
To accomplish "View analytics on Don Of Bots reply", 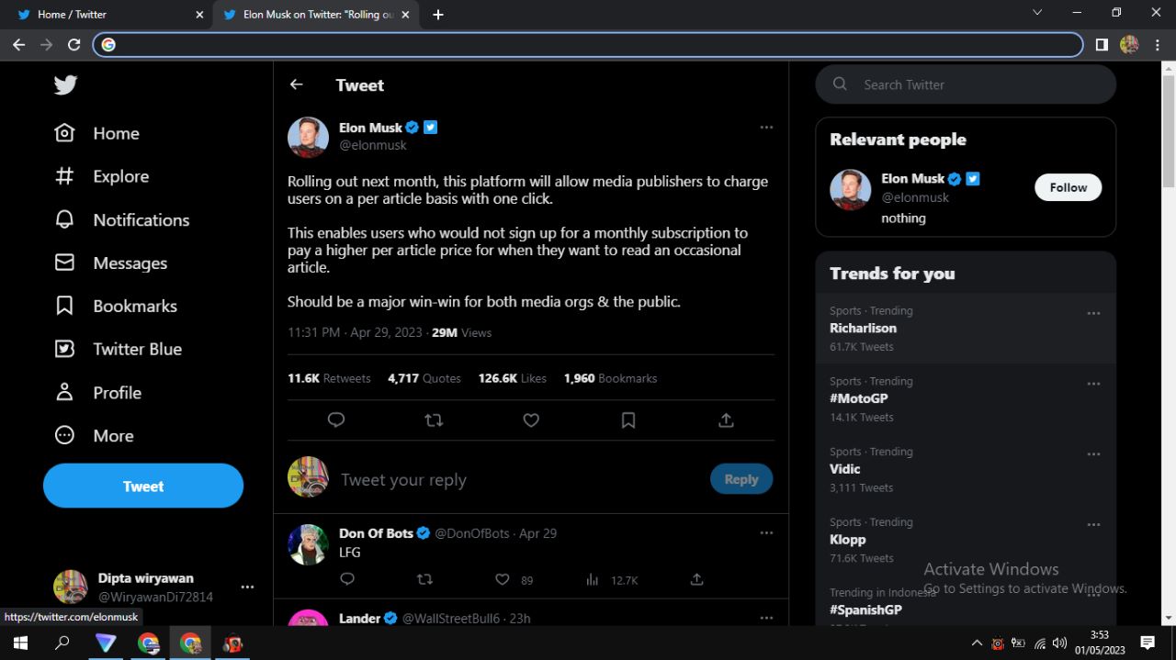I will (611, 580).
